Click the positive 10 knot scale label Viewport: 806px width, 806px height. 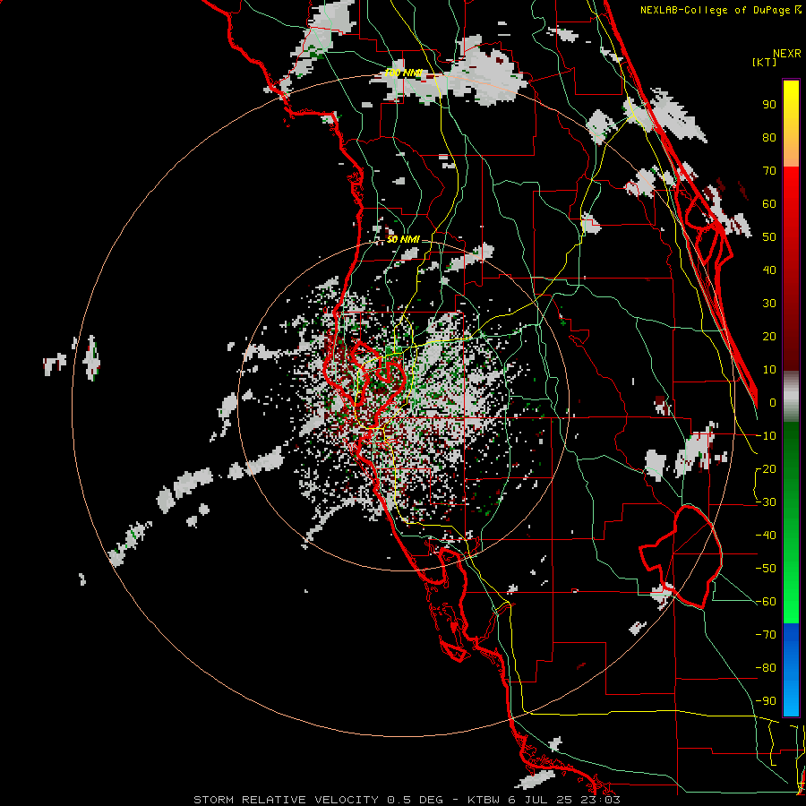pos(769,370)
